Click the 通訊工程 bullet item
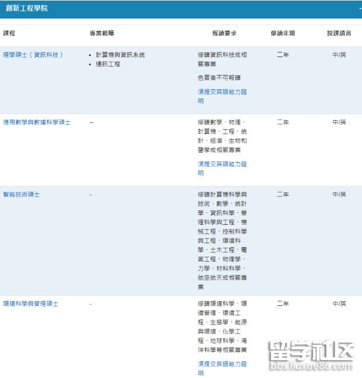362x378 pixels. click(x=108, y=64)
